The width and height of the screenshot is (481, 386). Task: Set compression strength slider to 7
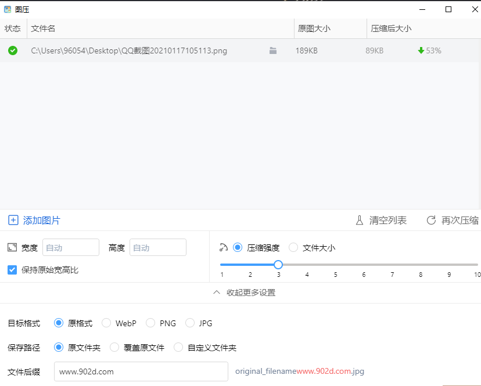392,265
